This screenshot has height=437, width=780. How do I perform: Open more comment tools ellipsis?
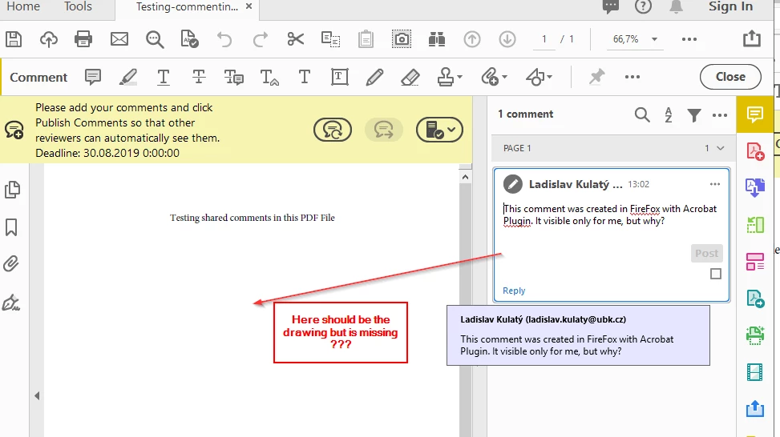tap(632, 77)
